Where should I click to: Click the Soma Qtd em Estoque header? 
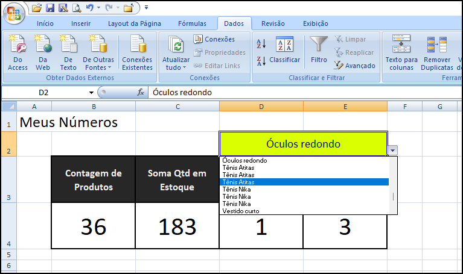(177, 179)
